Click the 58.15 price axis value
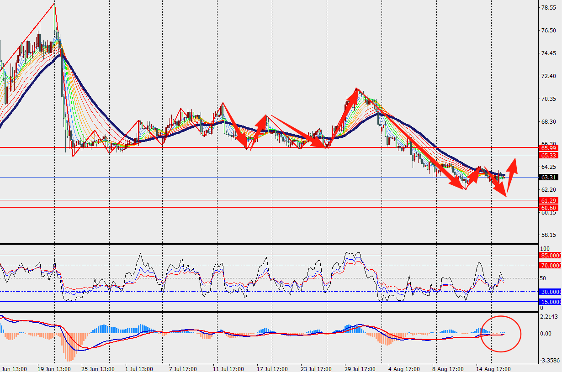Viewport: 562px width, 372px height. (x=548, y=235)
